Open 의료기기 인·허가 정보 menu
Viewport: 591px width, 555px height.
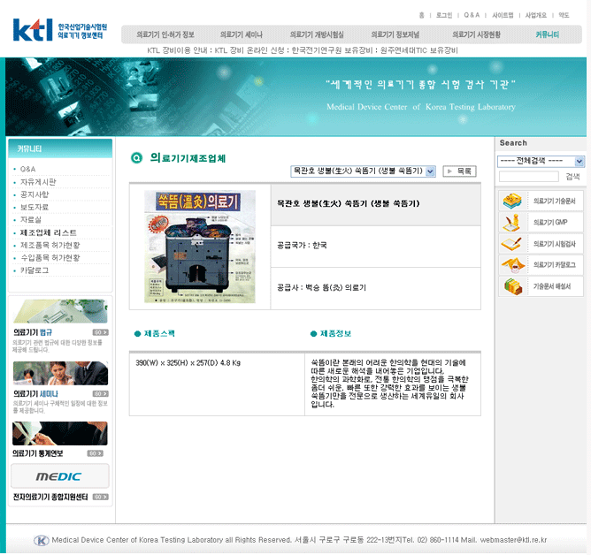coord(165,34)
